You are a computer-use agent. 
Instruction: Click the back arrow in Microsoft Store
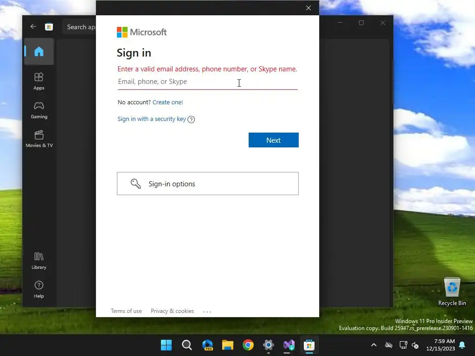coord(33,26)
